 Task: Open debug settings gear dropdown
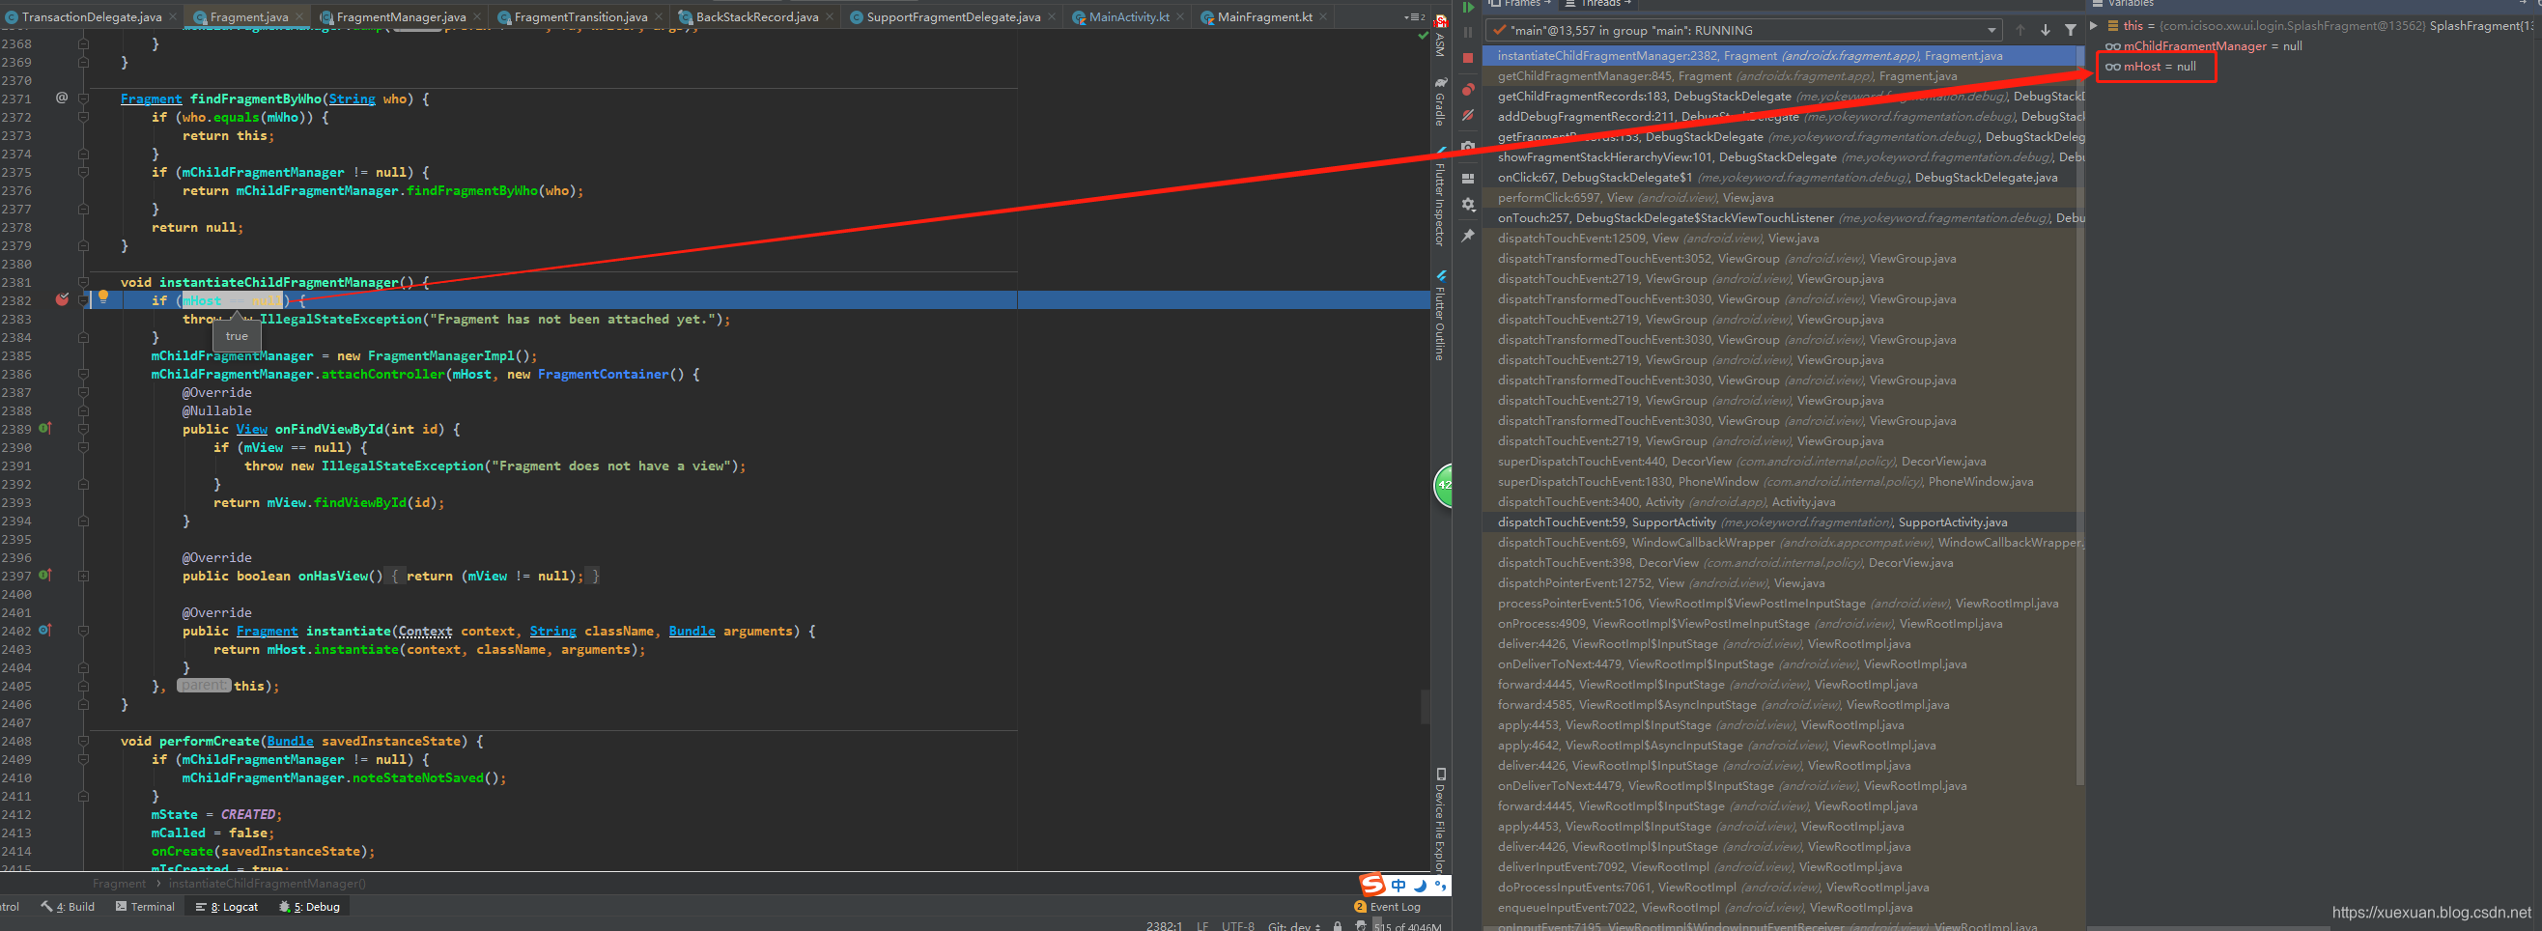tap(1467, 205)
